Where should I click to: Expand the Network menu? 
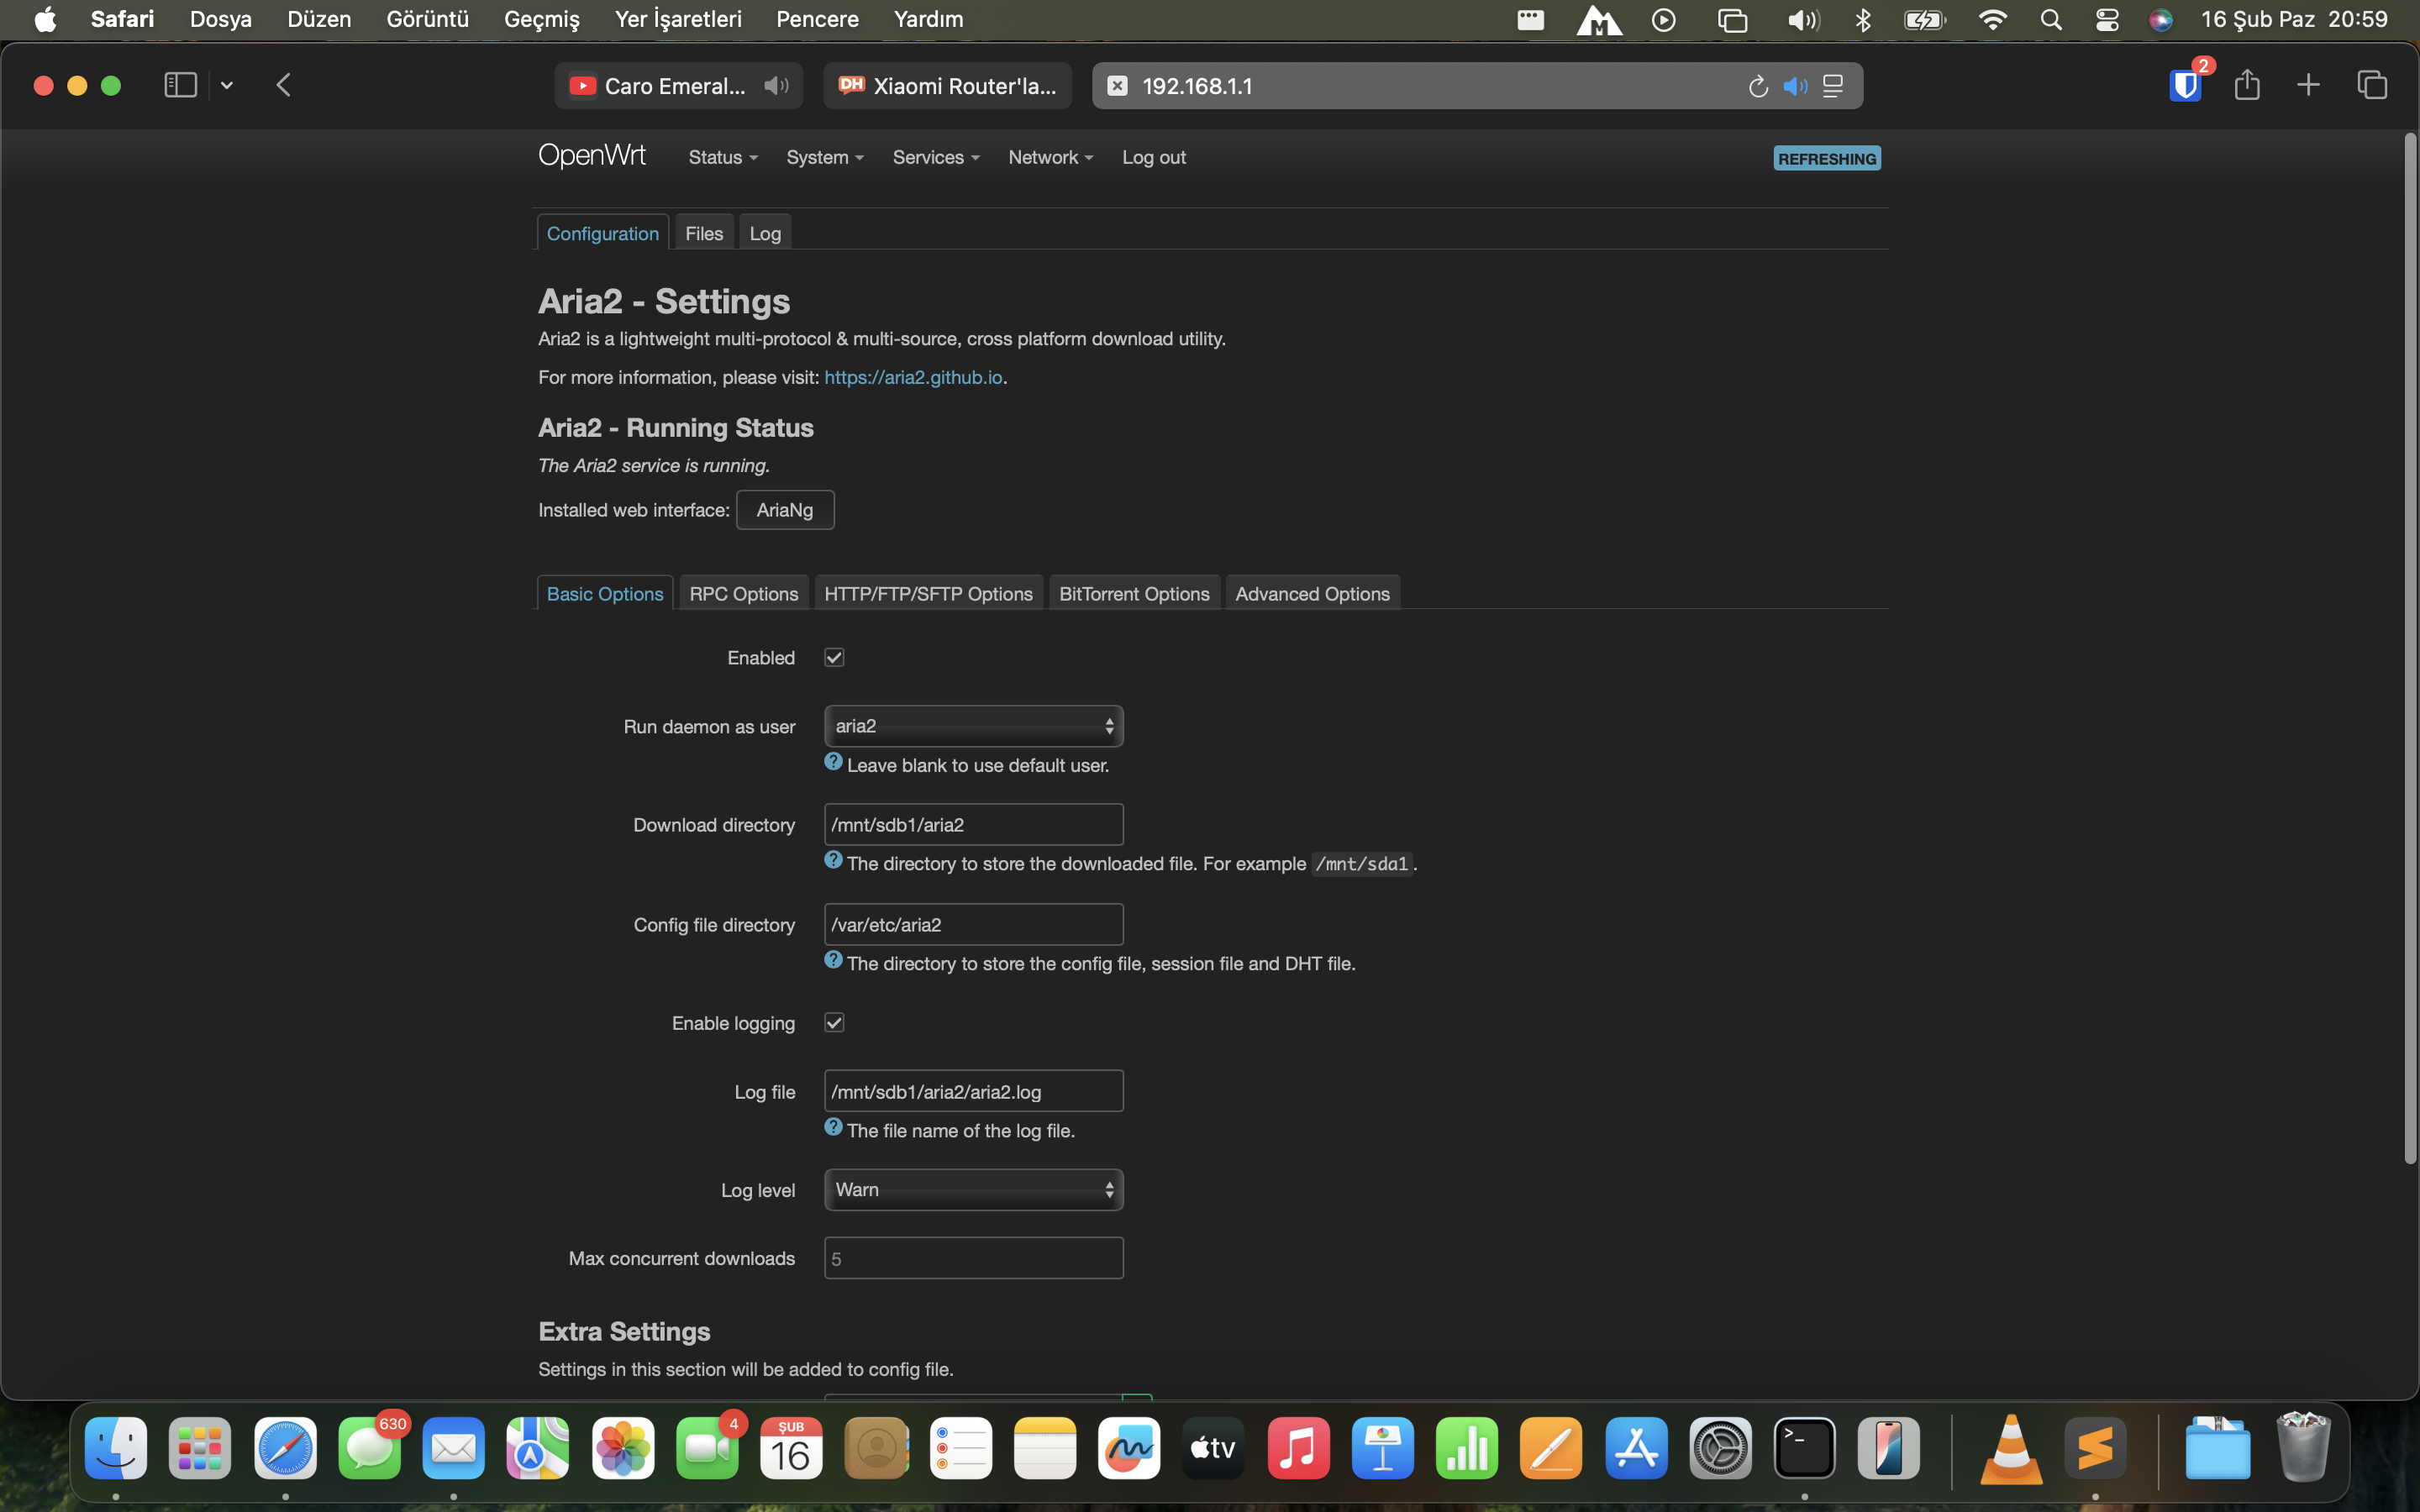[x=1050, y=157]
